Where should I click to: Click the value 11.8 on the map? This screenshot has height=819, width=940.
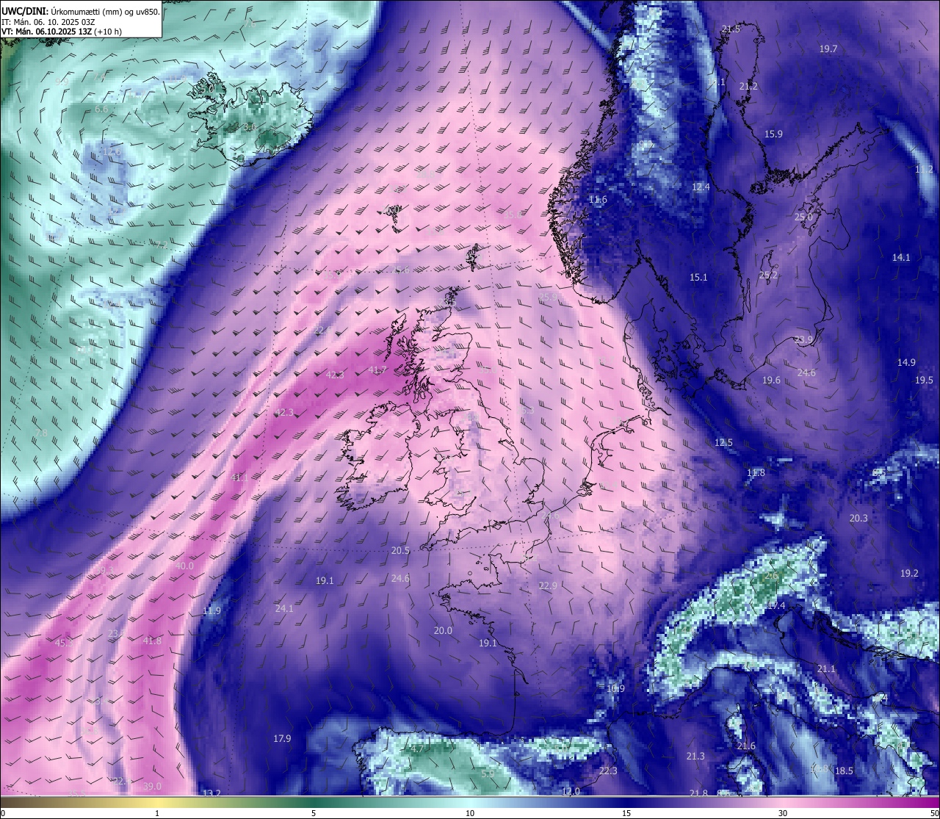[x=756, y=472]
